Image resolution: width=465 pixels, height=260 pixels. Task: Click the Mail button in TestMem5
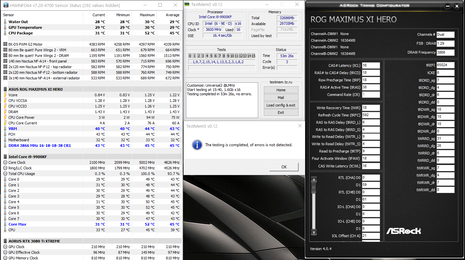(x=281, y=98)
